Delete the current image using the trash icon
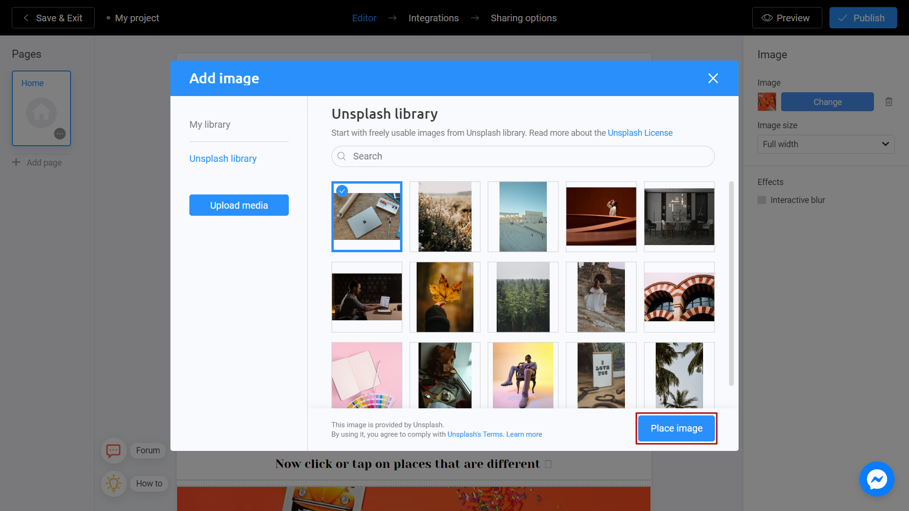Viewport: 909px width, 511px height. click(889, 102)
